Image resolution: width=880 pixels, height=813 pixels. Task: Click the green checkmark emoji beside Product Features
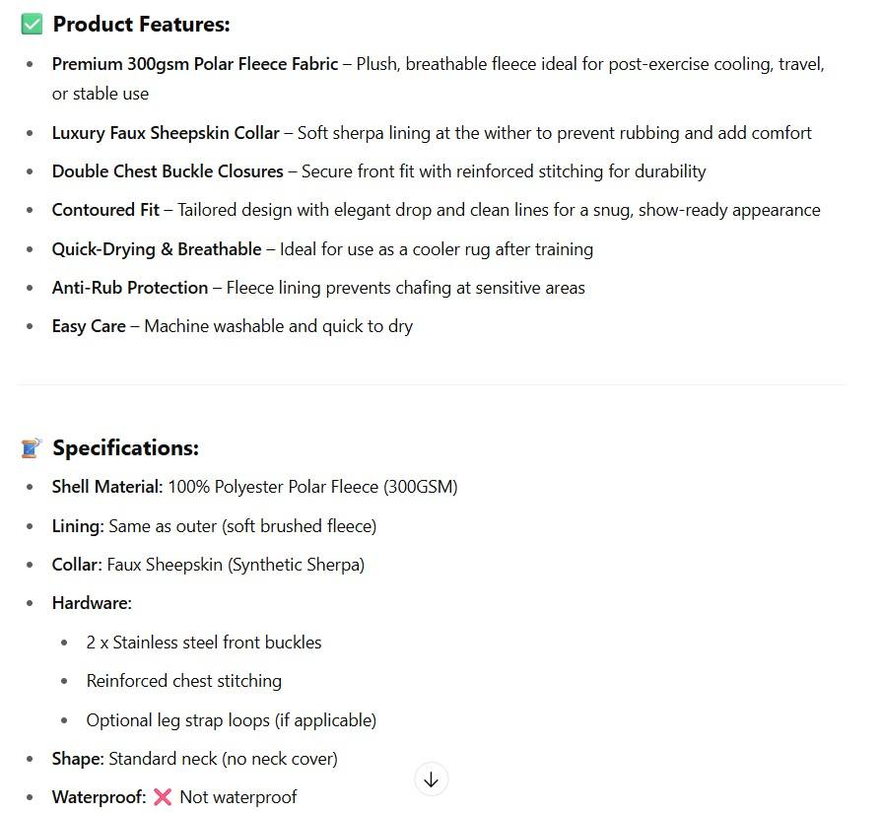(x=32, y=25)
